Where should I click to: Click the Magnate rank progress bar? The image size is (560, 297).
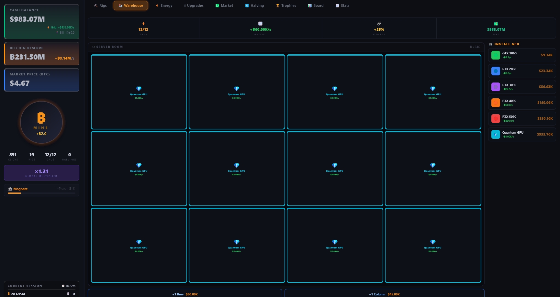coord(41,193)
